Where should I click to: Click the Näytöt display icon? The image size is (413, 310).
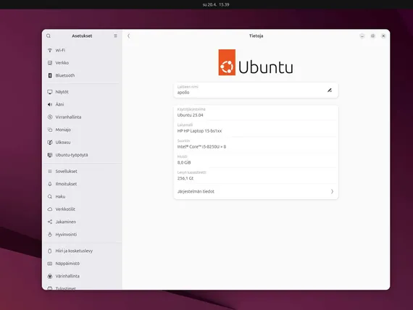click(x=50, y=92)
